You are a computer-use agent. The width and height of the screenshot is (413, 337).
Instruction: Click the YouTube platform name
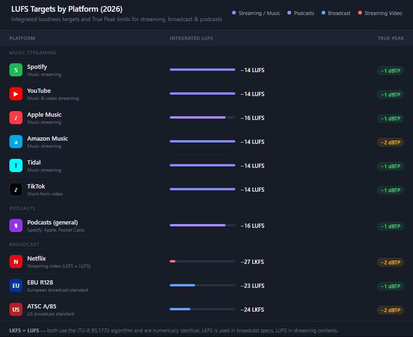[x=39, y=90]
